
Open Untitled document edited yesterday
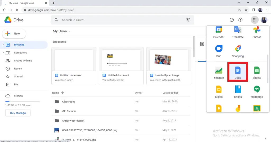[x=121, y=66]
